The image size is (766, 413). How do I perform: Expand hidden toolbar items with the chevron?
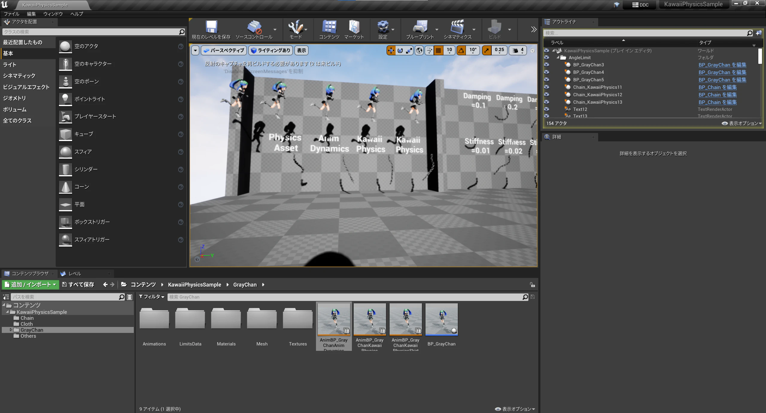(x=534, y=29)
